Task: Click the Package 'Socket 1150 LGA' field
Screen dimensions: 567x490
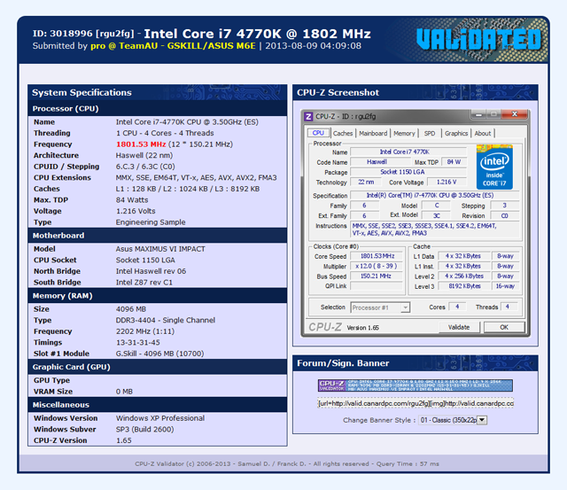Action: (408, 172)
